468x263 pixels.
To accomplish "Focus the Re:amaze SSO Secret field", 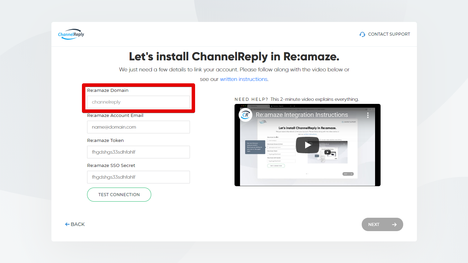I will click(139, 177).
